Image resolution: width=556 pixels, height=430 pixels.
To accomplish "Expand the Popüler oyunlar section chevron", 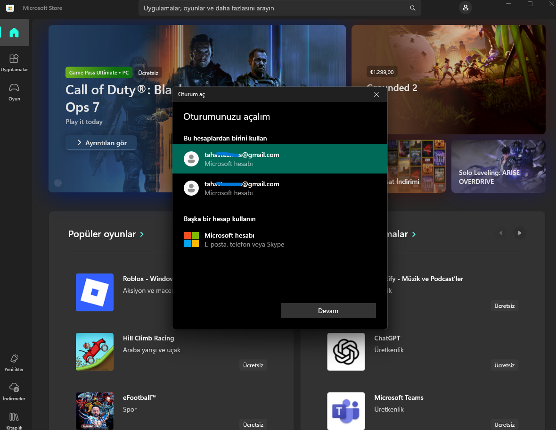I will (x=142, y=234).
